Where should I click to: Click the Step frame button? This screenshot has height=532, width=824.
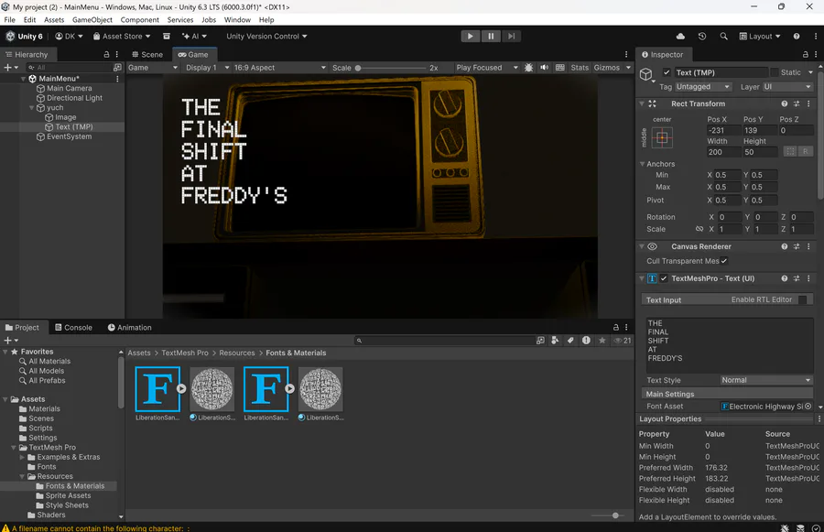[511, 37]
